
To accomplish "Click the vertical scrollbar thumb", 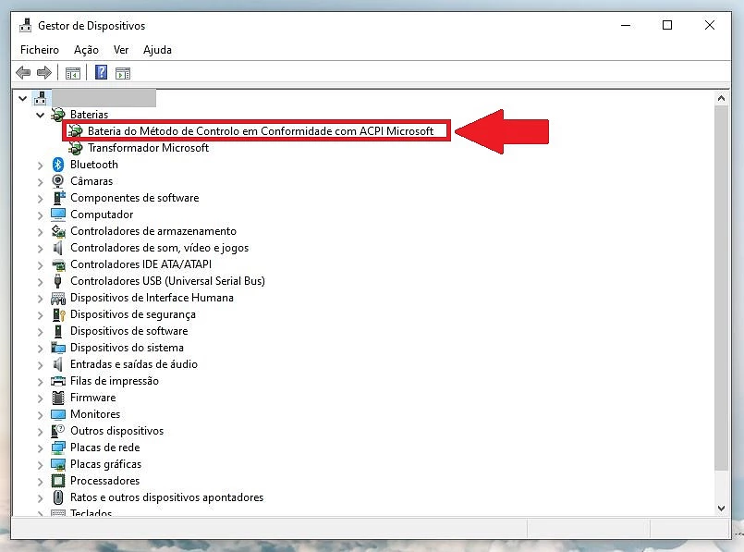I will 721,288.
